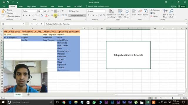This screenshot has height=105, width=188.
Task: Set Middle Align vertical alignment
Action: click(55, 11)
